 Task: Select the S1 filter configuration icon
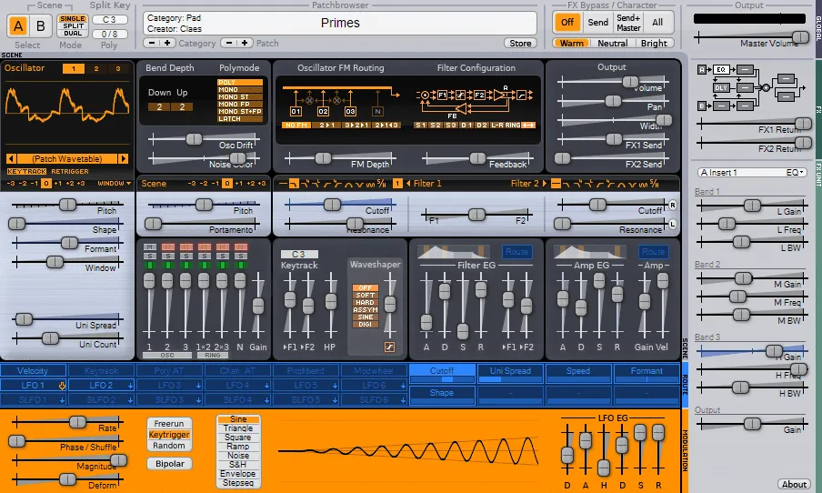(x=421, y=125)
